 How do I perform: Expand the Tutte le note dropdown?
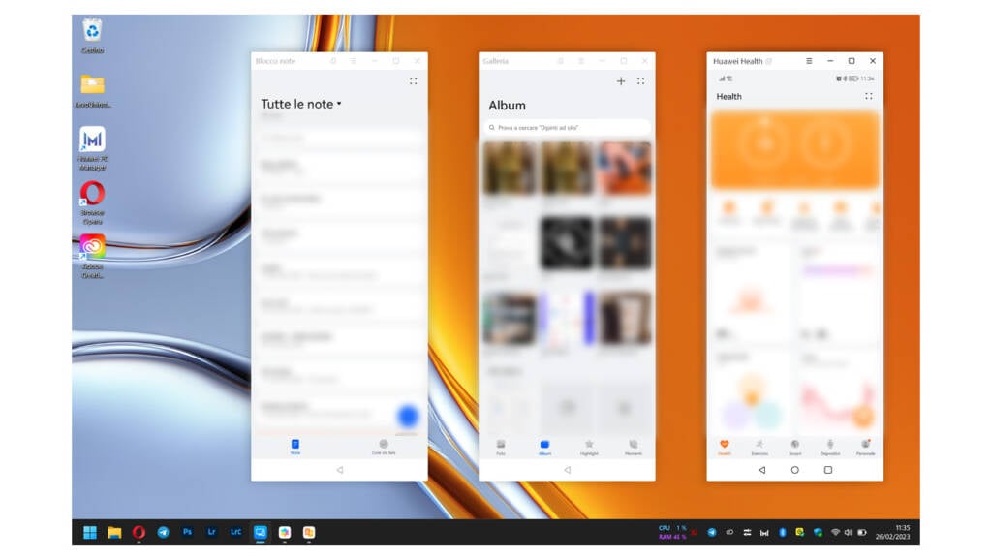pyautogui.click(x=301, y=104)
